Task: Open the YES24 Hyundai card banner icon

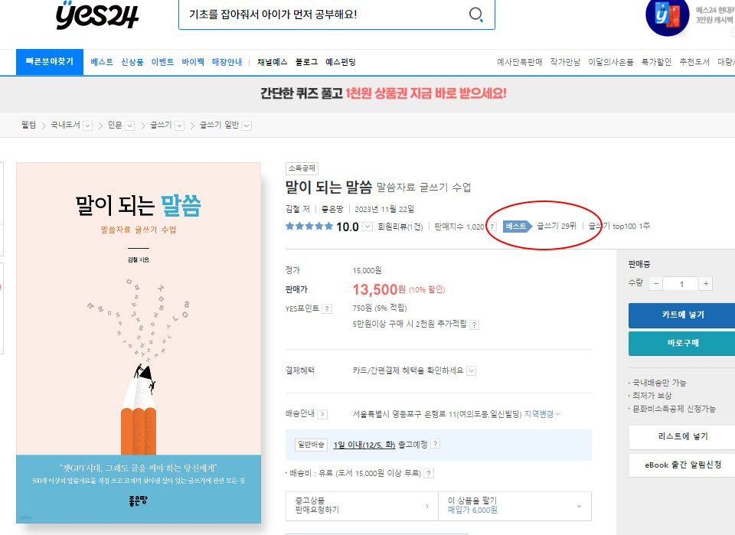Action: 667,17
